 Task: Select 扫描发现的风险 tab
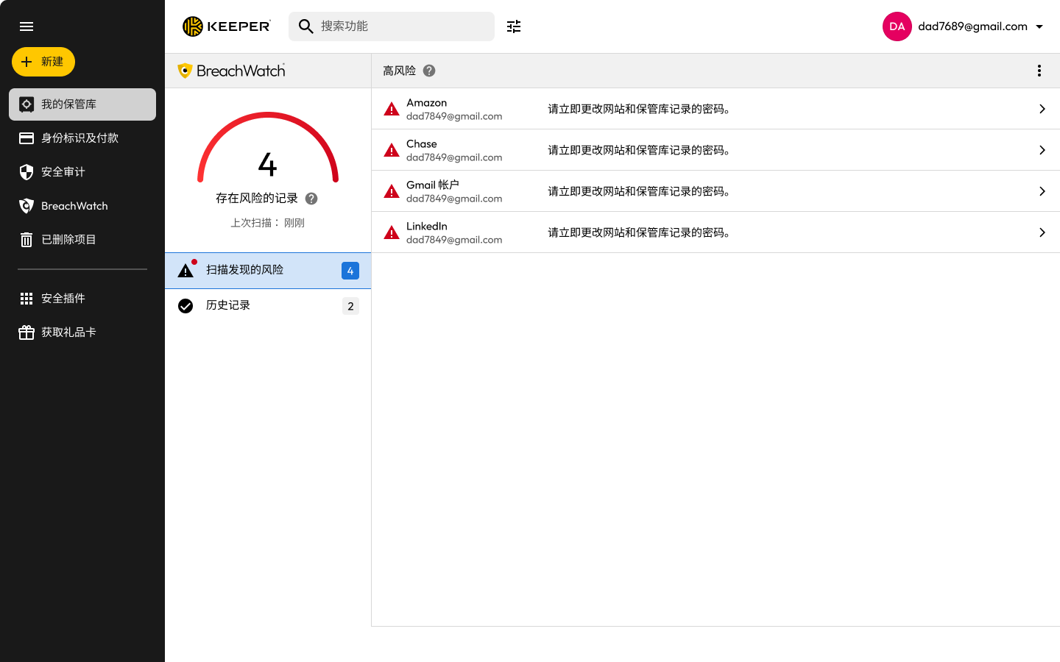pyautogui.click(x=268, y=271)
